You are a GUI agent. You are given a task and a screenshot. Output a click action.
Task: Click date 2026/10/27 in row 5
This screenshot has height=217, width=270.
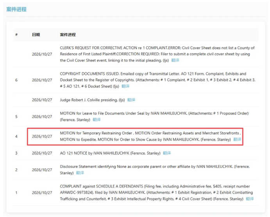click(x=42, y=117)
